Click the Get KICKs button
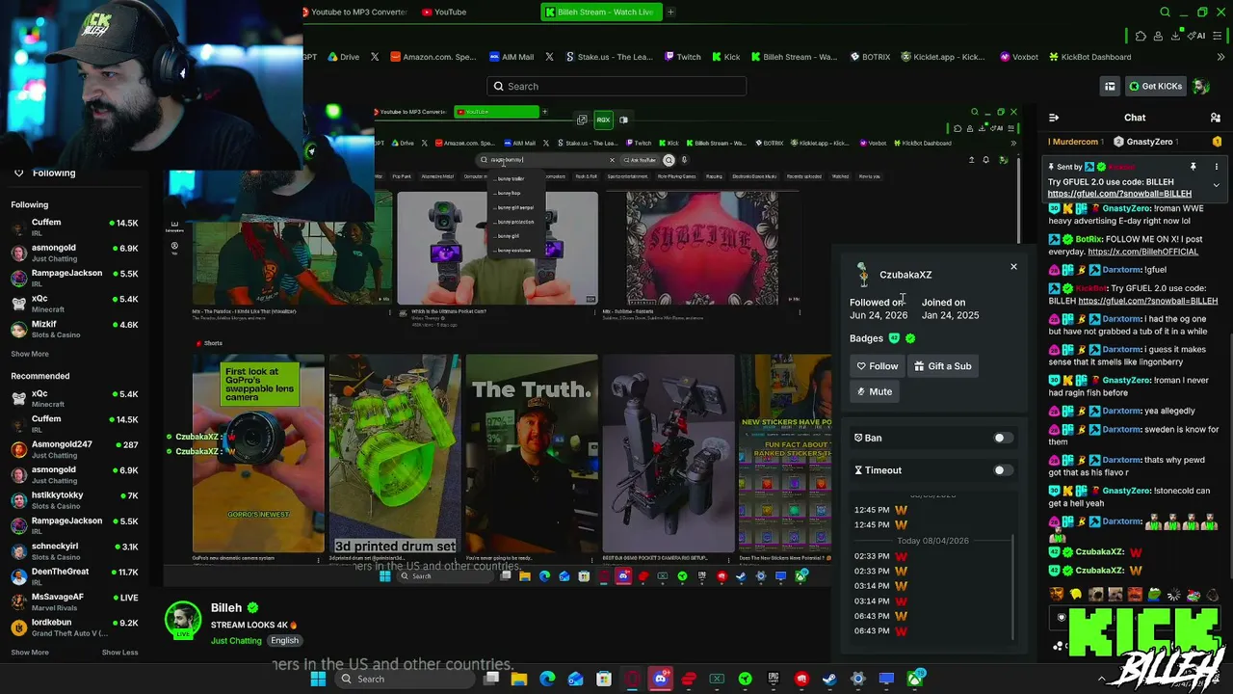This screenshot has height=694, width=1233. tap(1155, 87)
